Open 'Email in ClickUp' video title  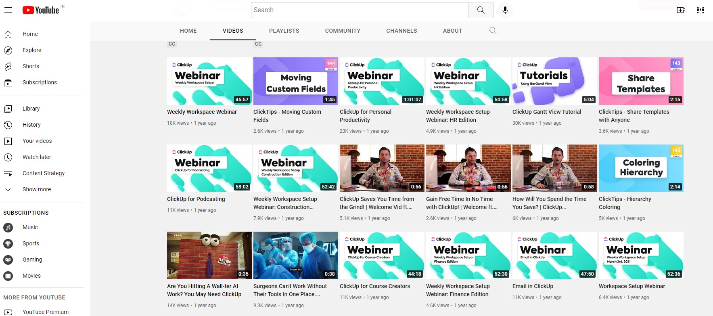coord(533,286)
